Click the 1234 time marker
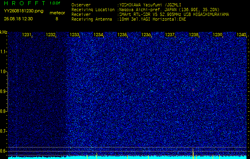250x159 pixels. coord(98,35)
